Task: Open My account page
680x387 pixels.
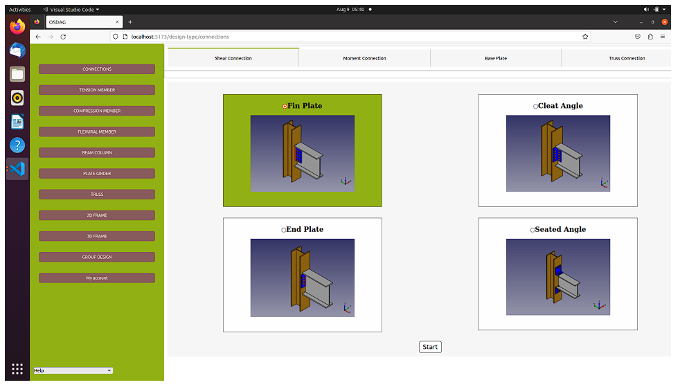Action: 97,278
